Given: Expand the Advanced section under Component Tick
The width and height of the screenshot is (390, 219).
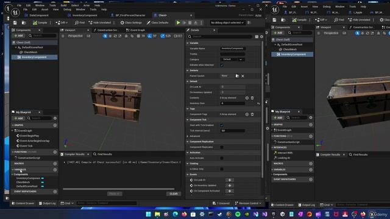Looking at the screenshot, I should click(x=188, y=136).
